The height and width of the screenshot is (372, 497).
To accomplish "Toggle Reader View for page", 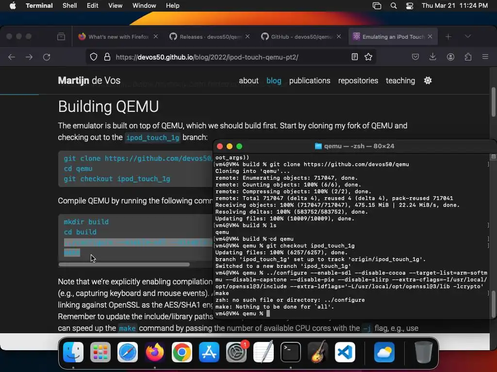I will click(355, 57).
